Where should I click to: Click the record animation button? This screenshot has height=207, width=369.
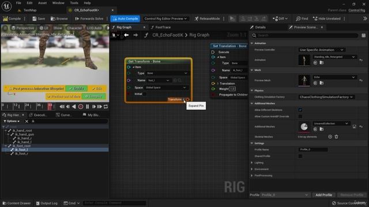pos(81,106)
